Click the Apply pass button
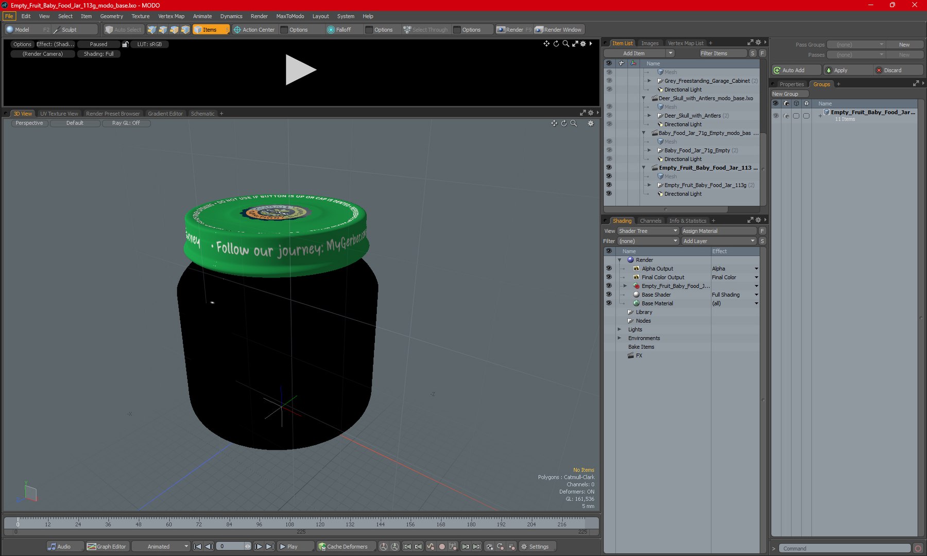The width and height of the screenshot is (927, 556). click(x=847, y=71)
